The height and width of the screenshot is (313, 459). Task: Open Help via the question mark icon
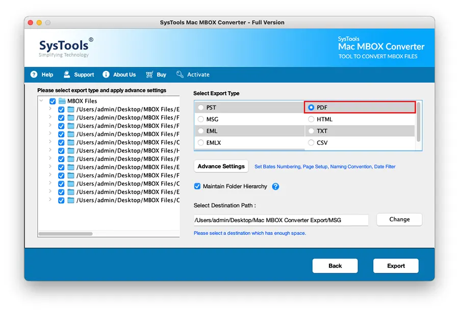(x=34, y=74)
